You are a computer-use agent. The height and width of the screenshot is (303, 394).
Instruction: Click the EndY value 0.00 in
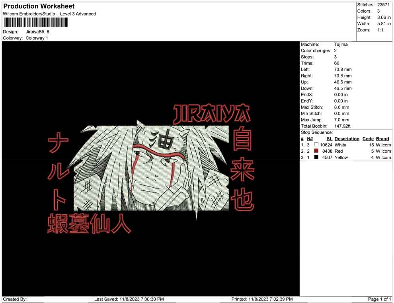341,101
